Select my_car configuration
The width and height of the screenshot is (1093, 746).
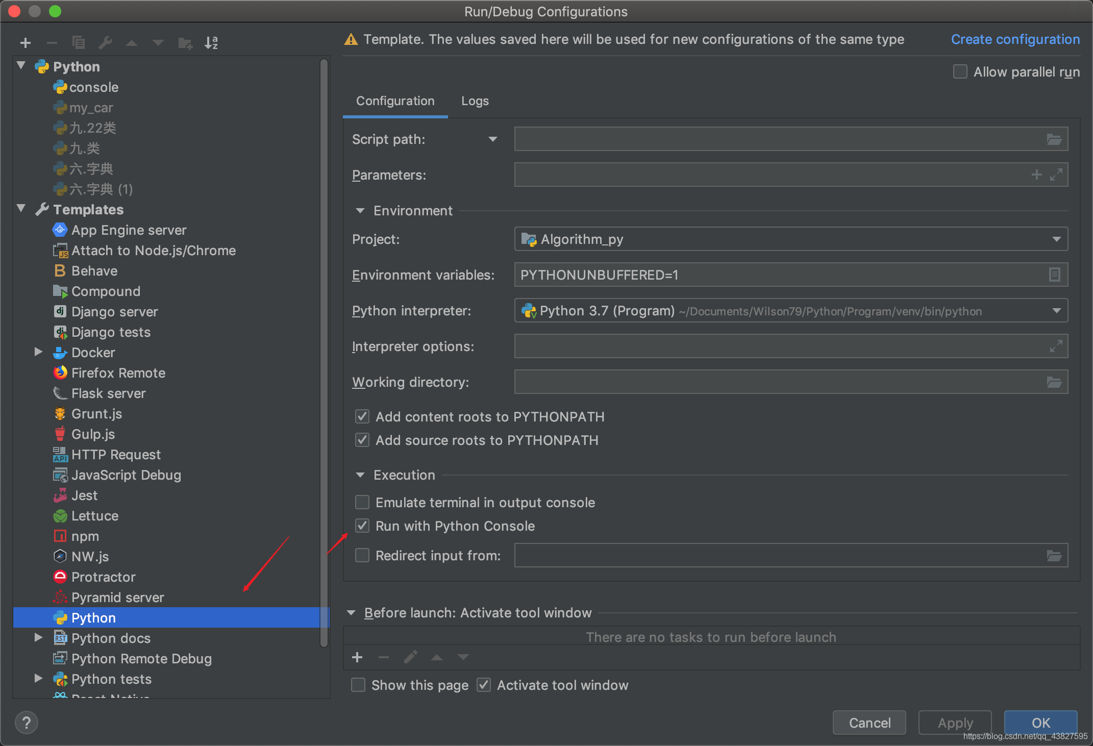91,108
